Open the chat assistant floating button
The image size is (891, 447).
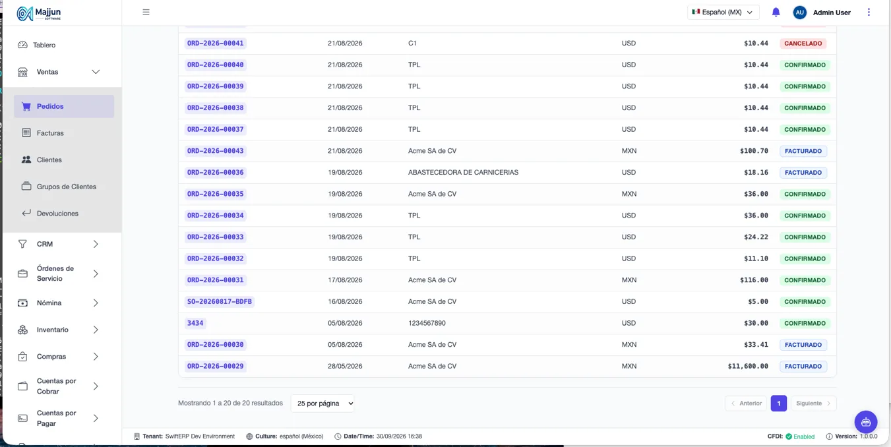point(866,422)
